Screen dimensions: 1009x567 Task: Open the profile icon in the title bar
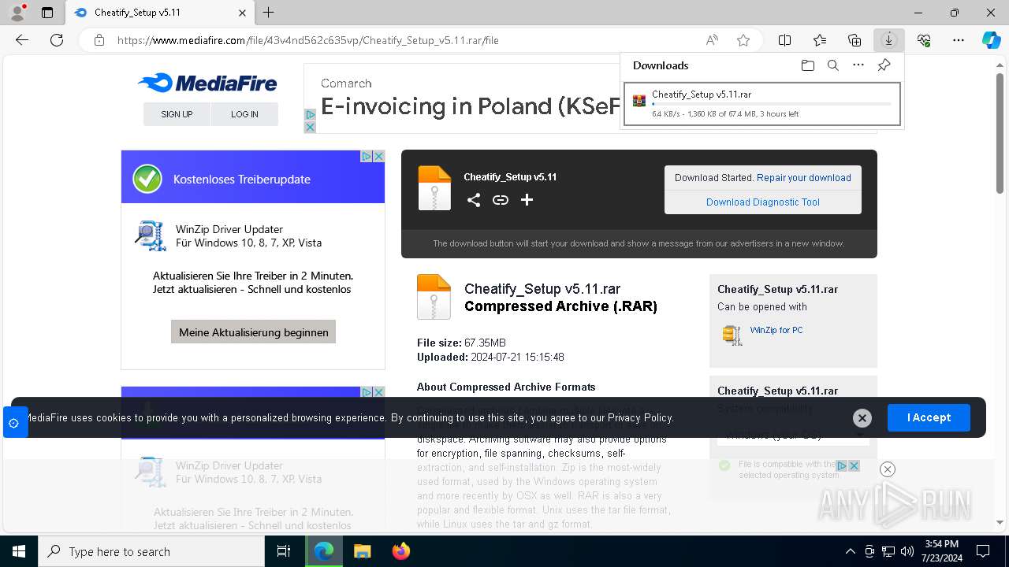coord(17,13)
